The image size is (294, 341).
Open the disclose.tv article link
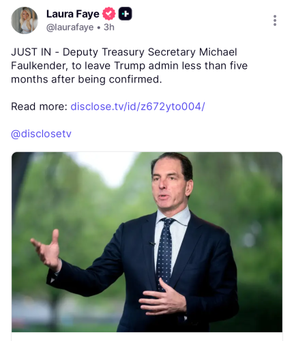(138, 106)
